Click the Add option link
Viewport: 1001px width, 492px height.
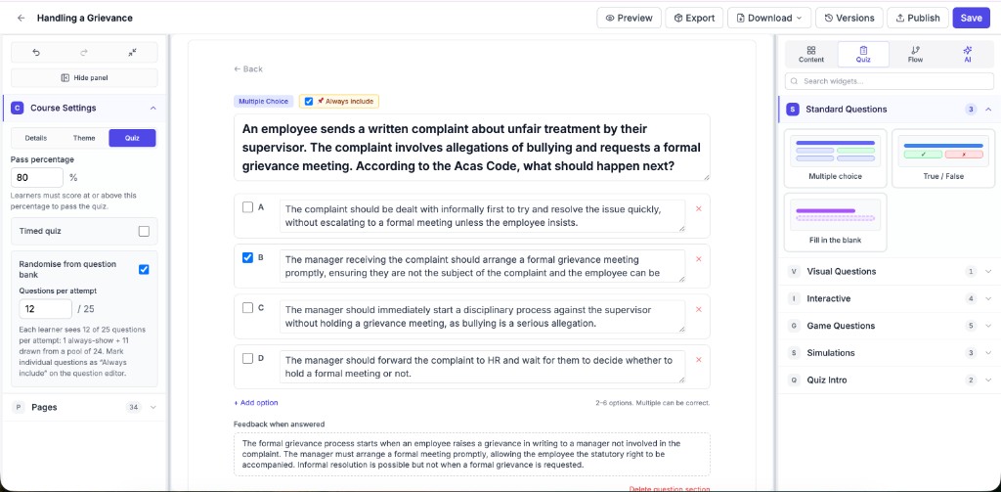point(256,403)
